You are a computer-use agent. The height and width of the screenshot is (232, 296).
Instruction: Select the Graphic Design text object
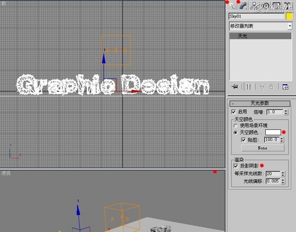pyautogui.click(x=112, y=84)
